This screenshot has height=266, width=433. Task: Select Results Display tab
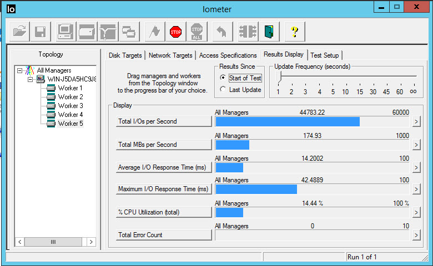pos(284,54)
